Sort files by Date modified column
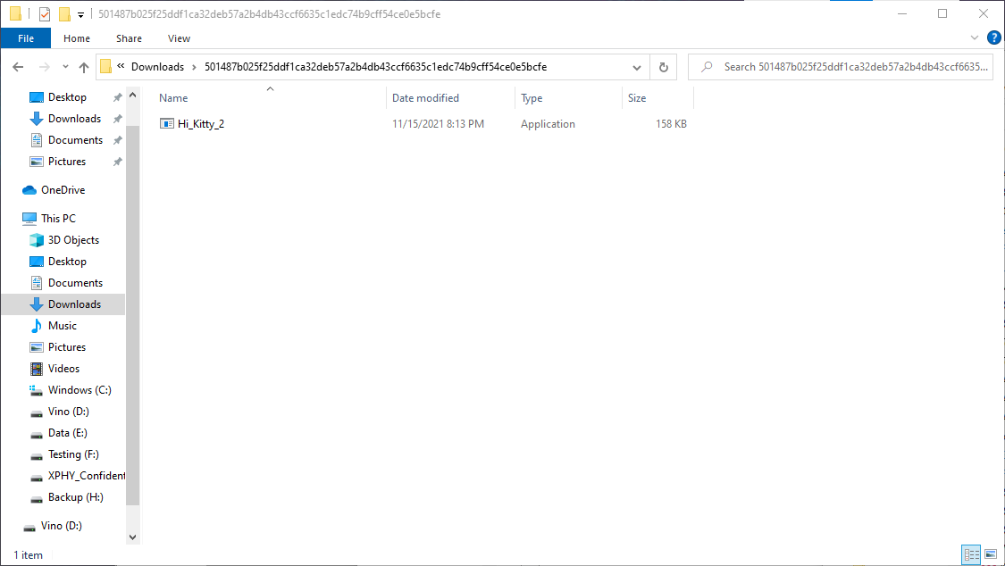Image resolution: width=1005 pixels, height=566 pixels. click(x=425, y=98)
